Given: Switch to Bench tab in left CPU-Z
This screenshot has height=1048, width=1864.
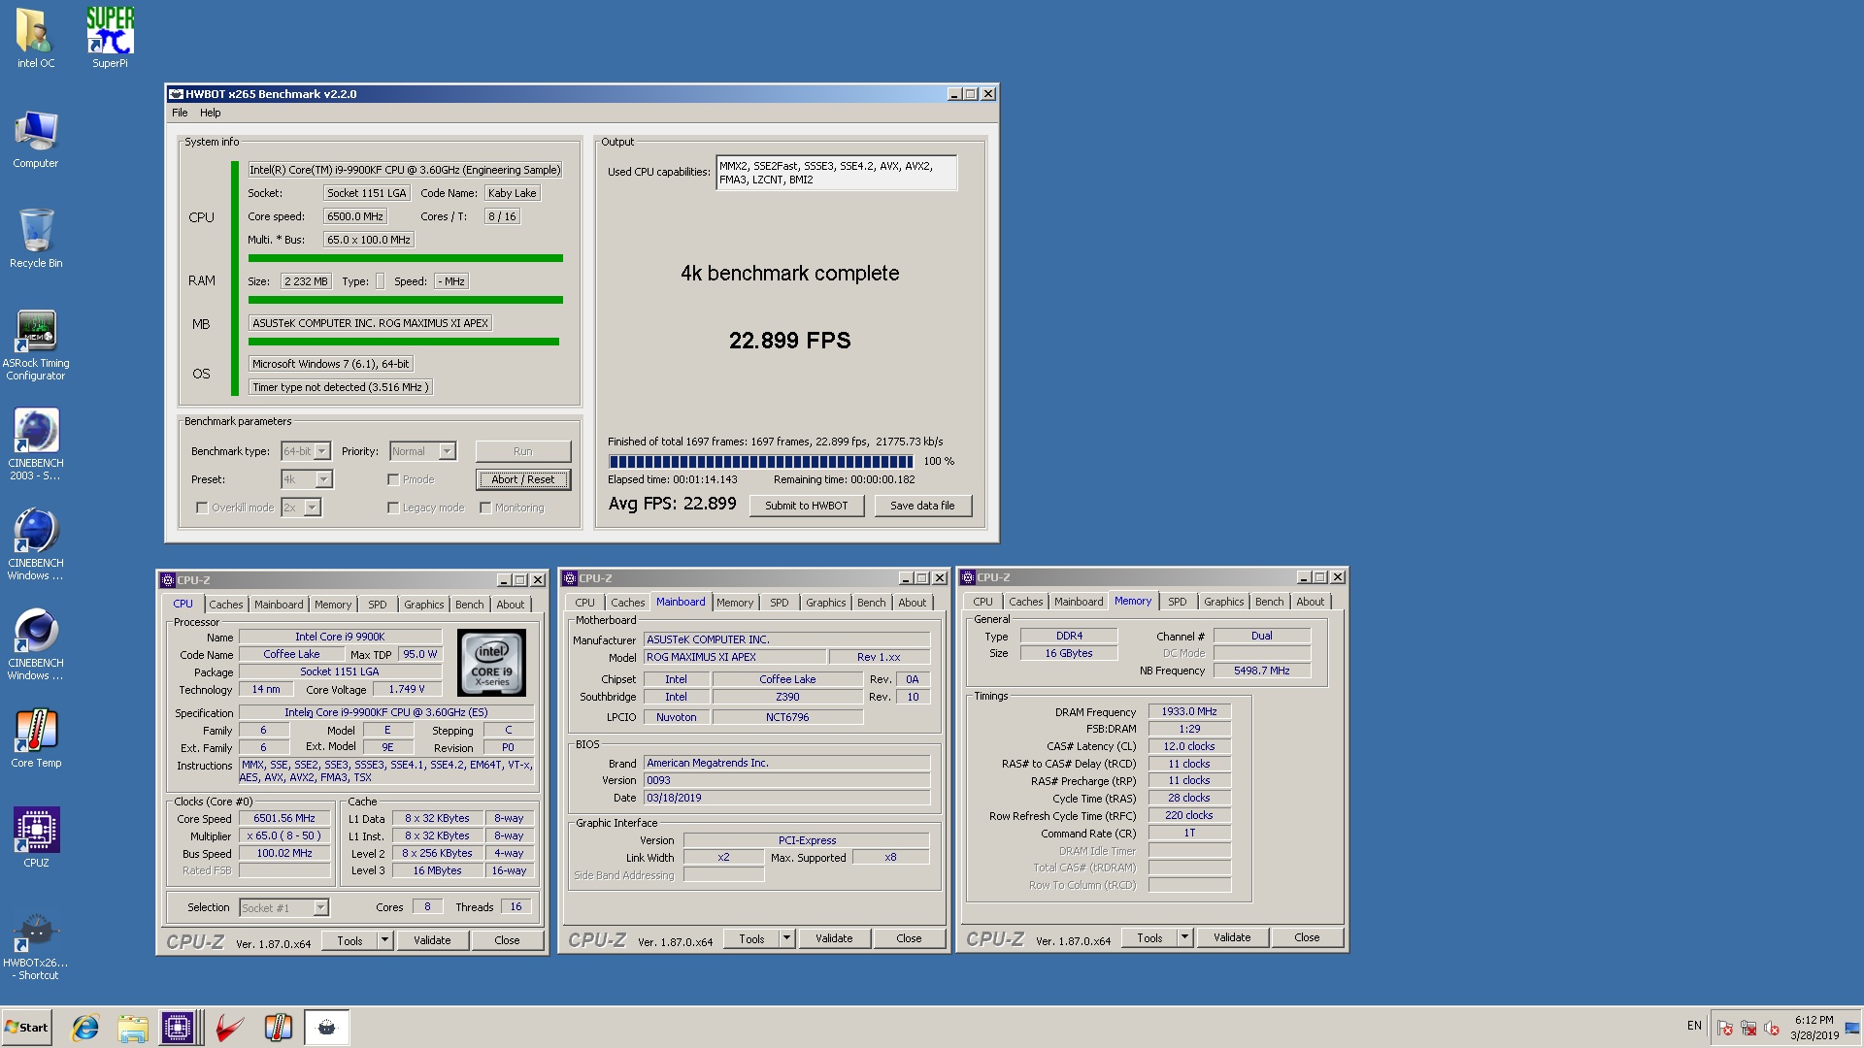Looking at the screenshot, I should tap(470, 605).
